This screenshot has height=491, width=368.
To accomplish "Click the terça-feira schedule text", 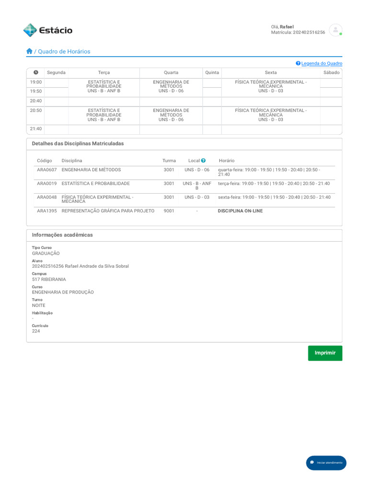I will [x=274, y=184].
